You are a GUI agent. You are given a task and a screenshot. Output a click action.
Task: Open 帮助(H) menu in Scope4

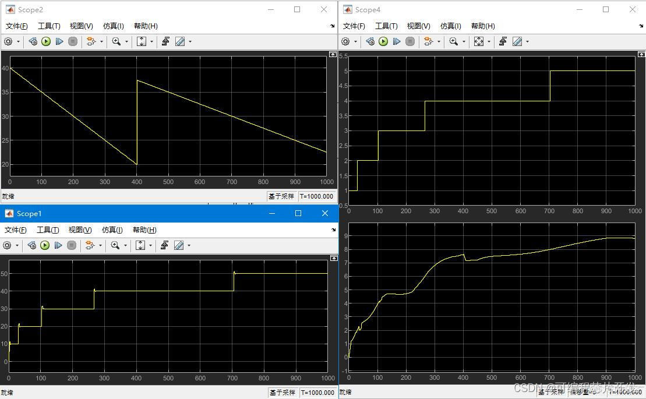(483, 26)
